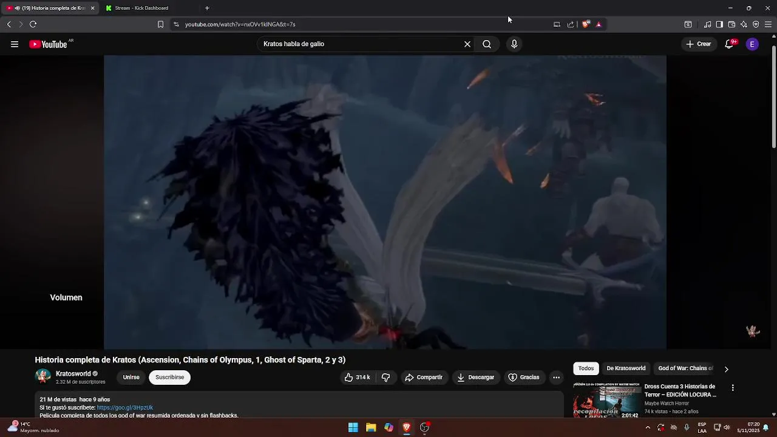Click the Suscribirse button

(170, 378)
